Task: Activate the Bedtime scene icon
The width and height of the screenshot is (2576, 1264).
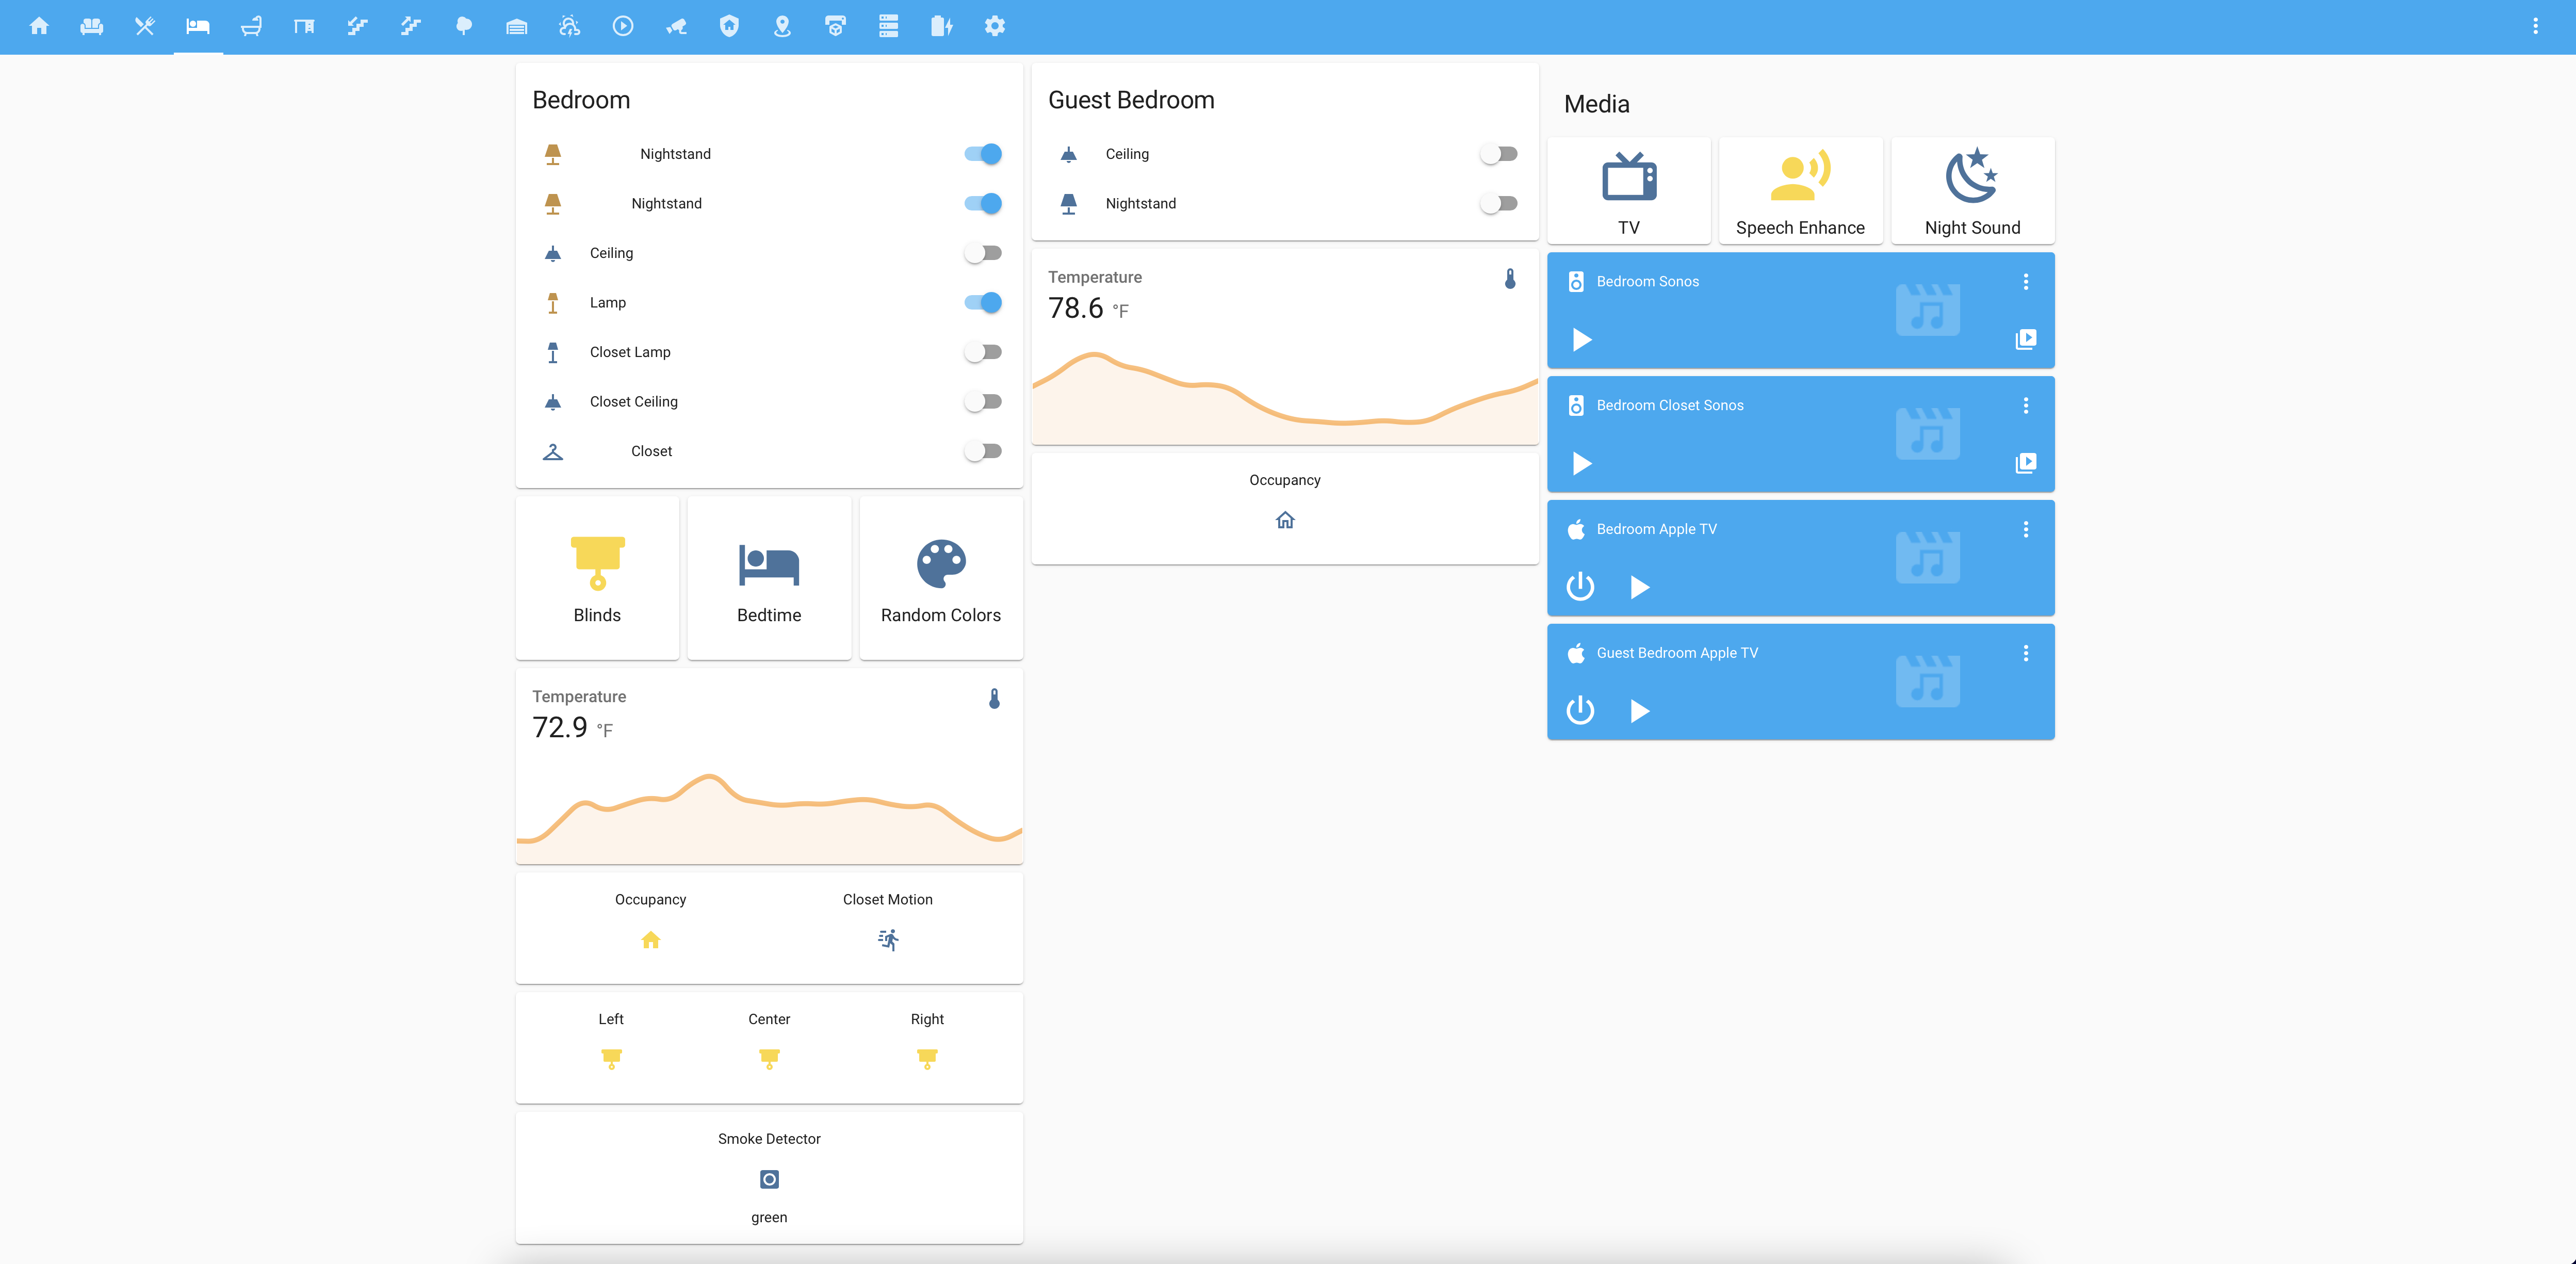Action: click(768, 564)
